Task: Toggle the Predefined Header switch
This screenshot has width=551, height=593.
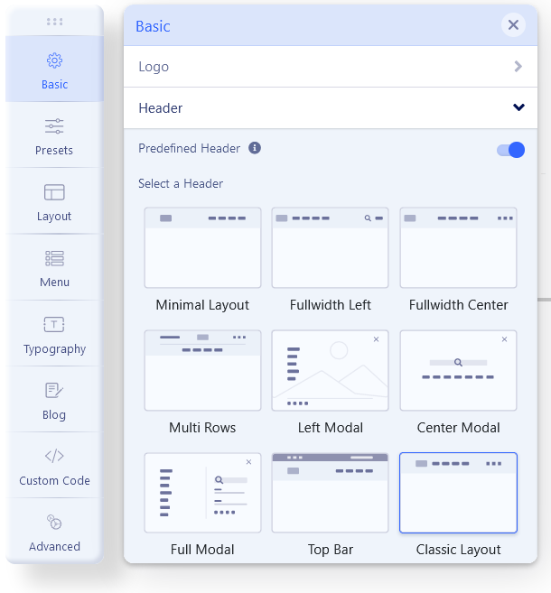Action: [511, 150]
